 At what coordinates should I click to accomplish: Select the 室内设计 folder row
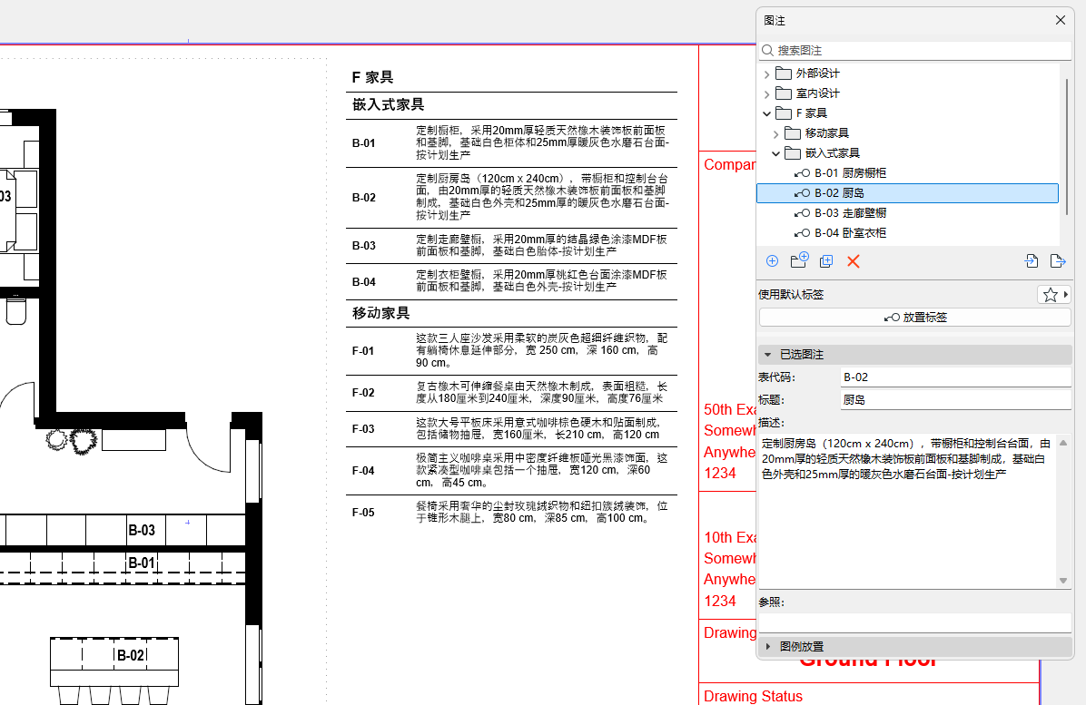pyautogui.click(x=909, y=93)
